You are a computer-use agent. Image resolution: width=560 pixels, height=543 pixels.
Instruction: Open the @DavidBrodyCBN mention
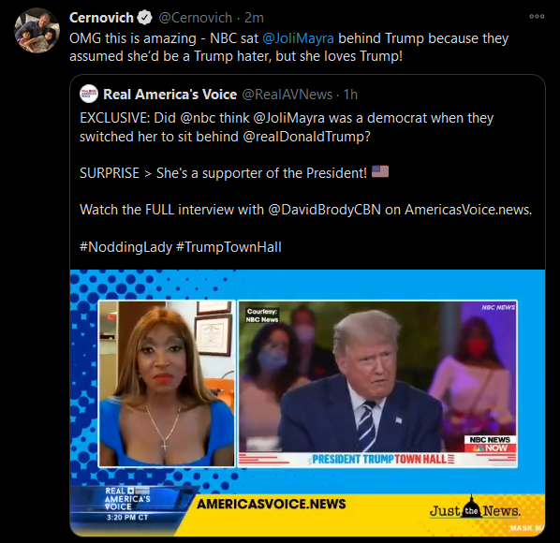(x=324, y=210)
